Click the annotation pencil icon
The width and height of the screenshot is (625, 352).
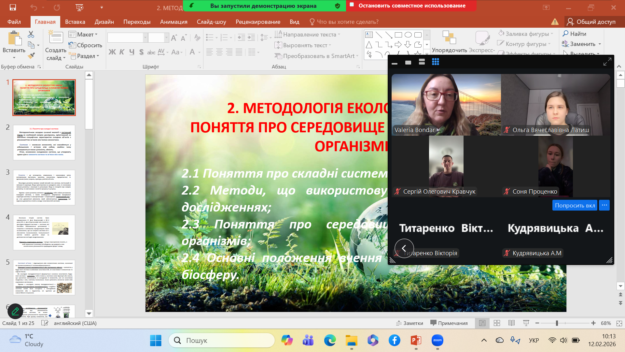pos(15,311)
